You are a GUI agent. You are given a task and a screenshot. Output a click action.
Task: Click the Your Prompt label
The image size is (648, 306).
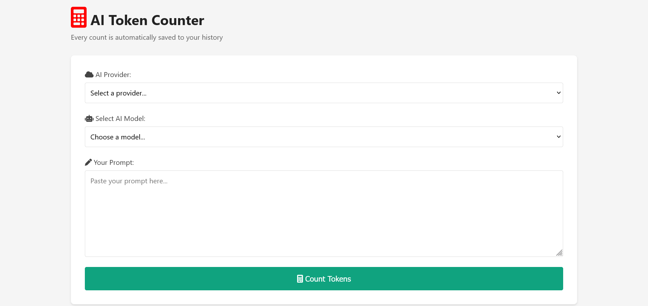tap(113, 162)
